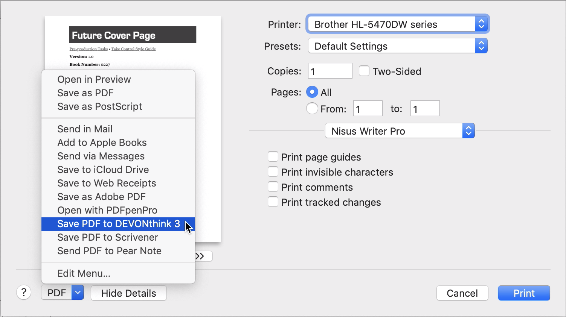Select the From pages radio button
Viewport: 566px width, 317px height.
point(312,109)
